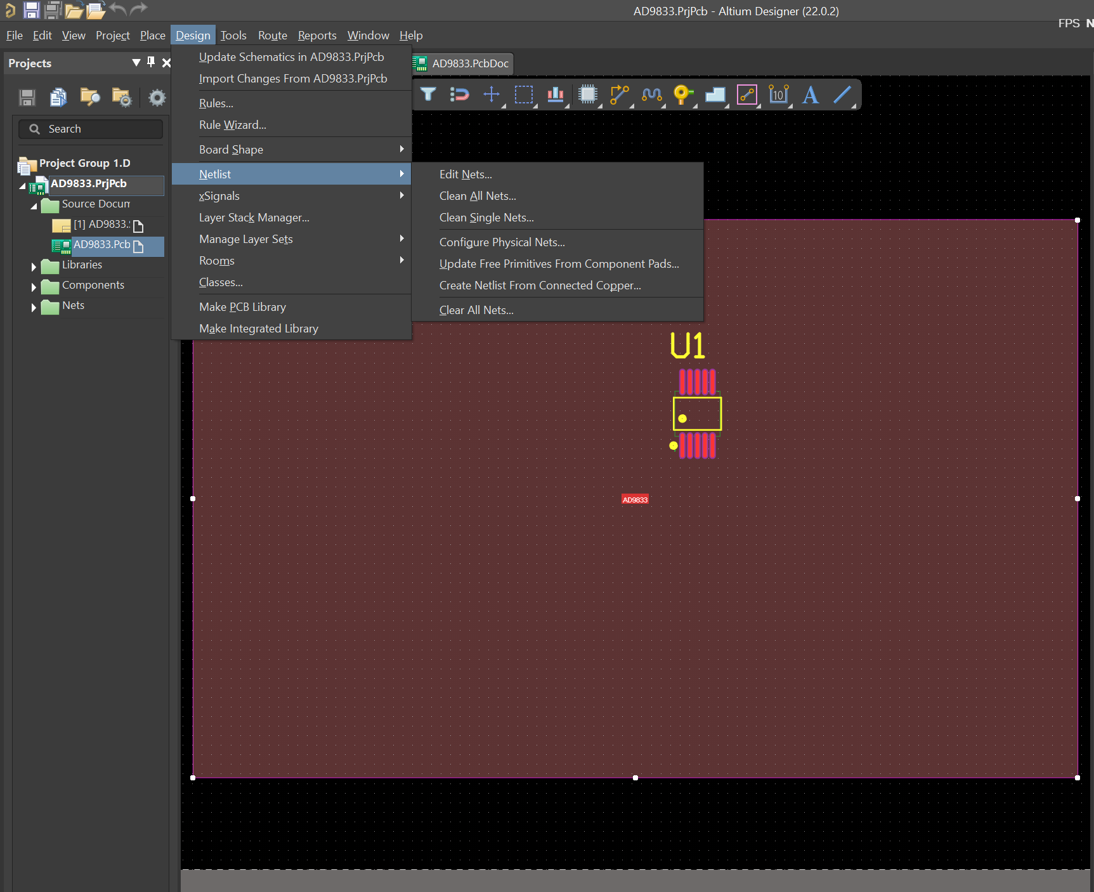Collapse the AD9833.PrjPcb project node
Screen dimensions: 1094x892
(x=23, y=186)
